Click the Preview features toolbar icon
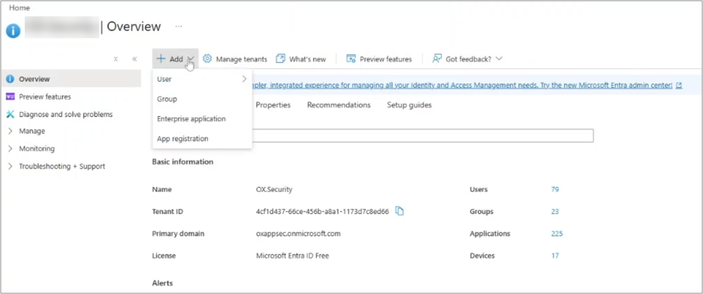This screenshot has width=703, height=294. 351,59
